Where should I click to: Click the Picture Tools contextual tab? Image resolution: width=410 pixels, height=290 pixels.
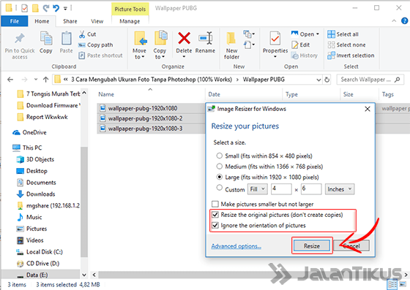130,9
